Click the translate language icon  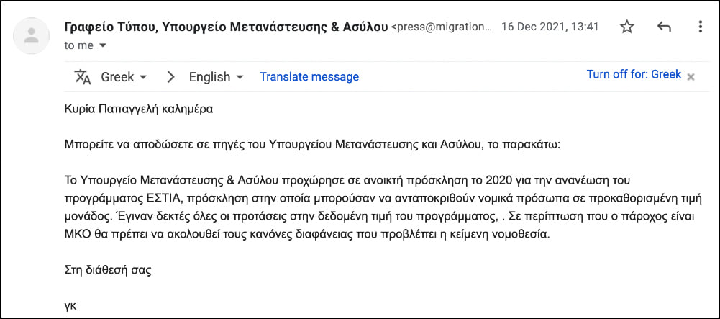pos(83,76)
